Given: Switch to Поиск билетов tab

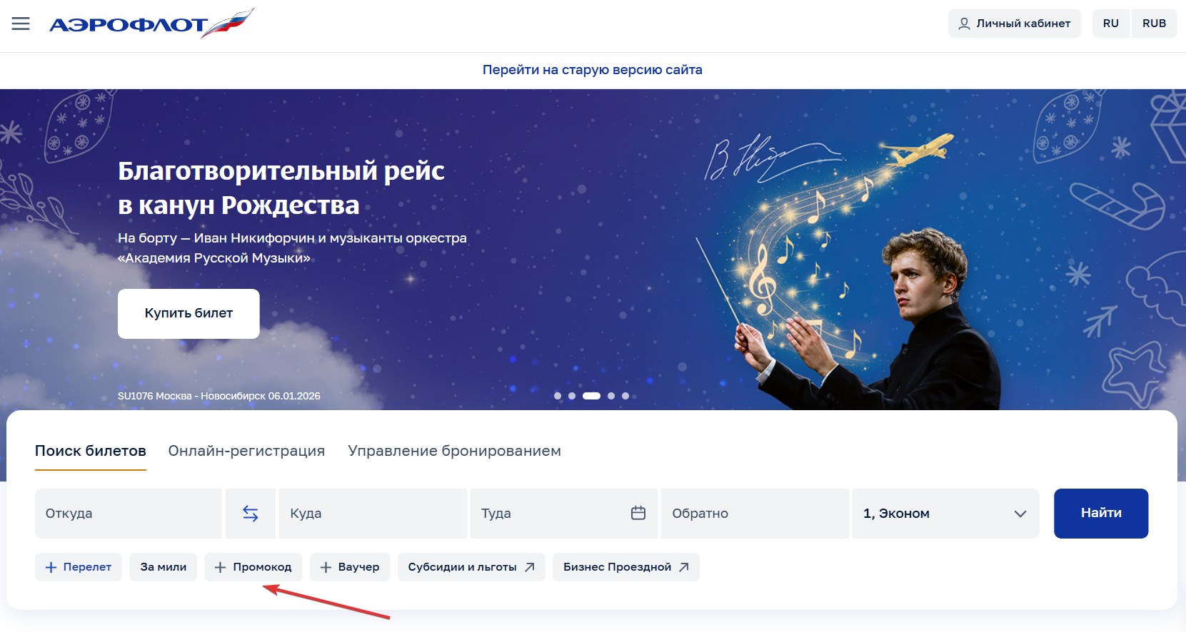Looking at the screenshot, I should (91, 451).
